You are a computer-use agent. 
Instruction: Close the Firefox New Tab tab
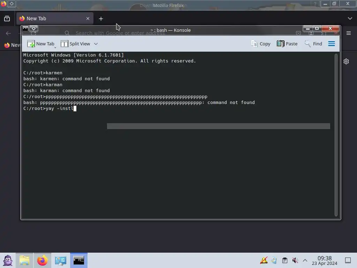pos(88,18)
